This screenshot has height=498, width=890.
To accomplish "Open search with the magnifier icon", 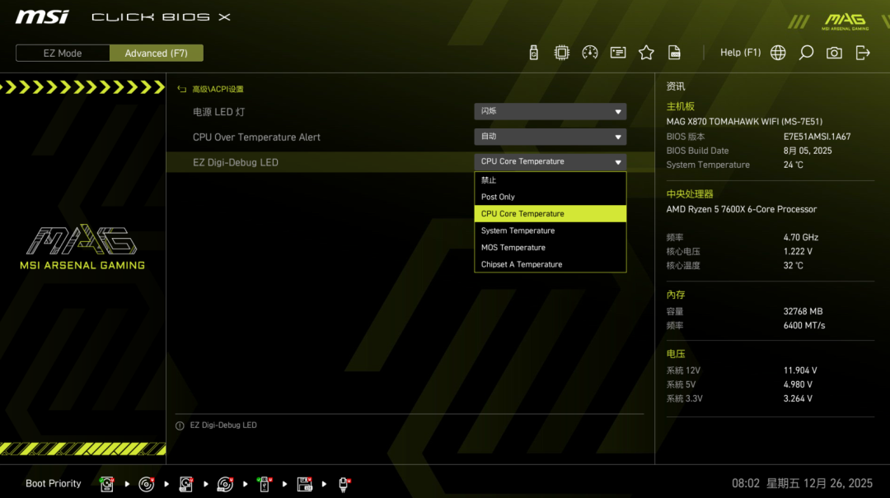I will click(x=806, y=53).
